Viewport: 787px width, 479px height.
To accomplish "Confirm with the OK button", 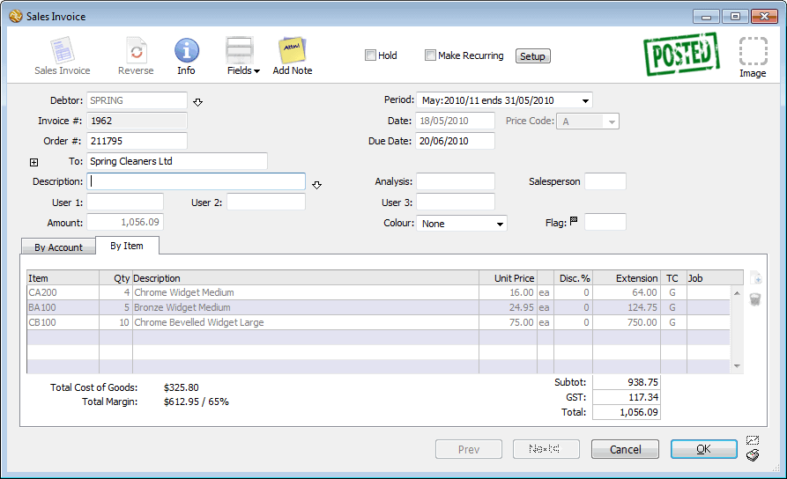I will point(703,449).
